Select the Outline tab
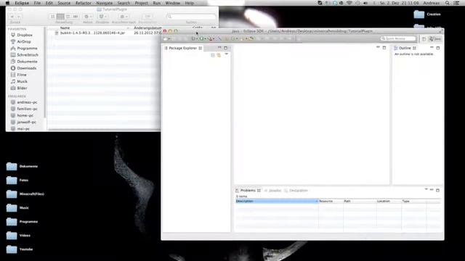The image size is (465, 261). click(x=405, y=48)
